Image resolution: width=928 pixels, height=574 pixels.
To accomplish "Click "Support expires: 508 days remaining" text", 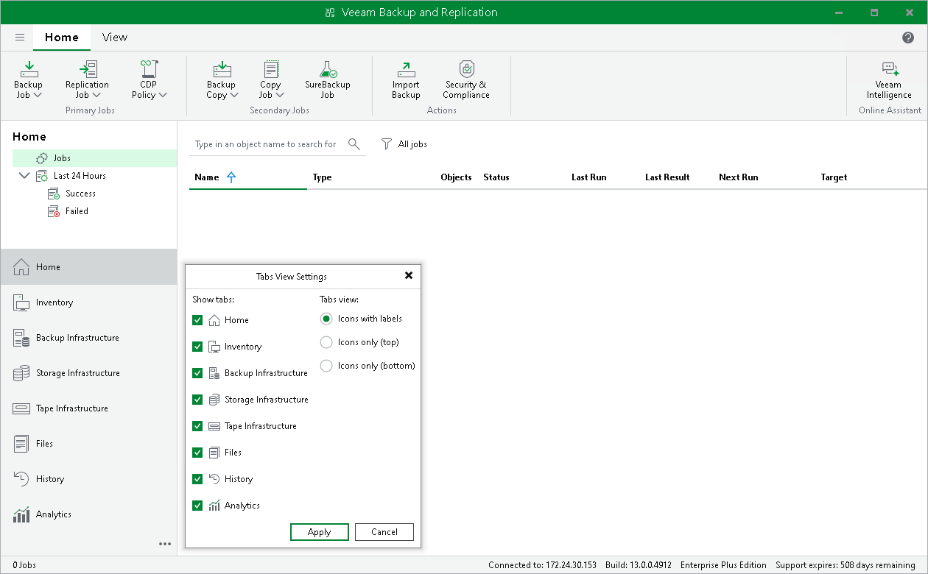I will click(x=846, y=565).
